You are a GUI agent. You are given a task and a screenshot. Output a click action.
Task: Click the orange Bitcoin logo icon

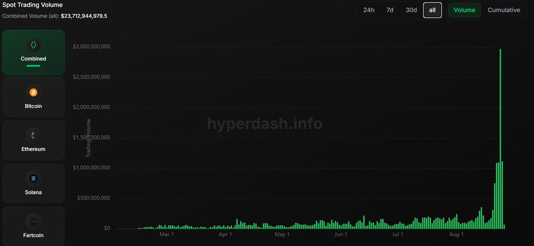pos(33,93)
